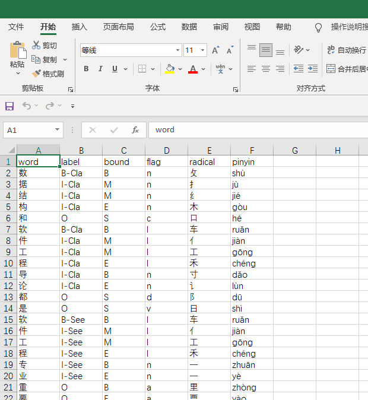Select column D header
The image size is (368, 400).
pyautogui.click(x=166, y=150)
